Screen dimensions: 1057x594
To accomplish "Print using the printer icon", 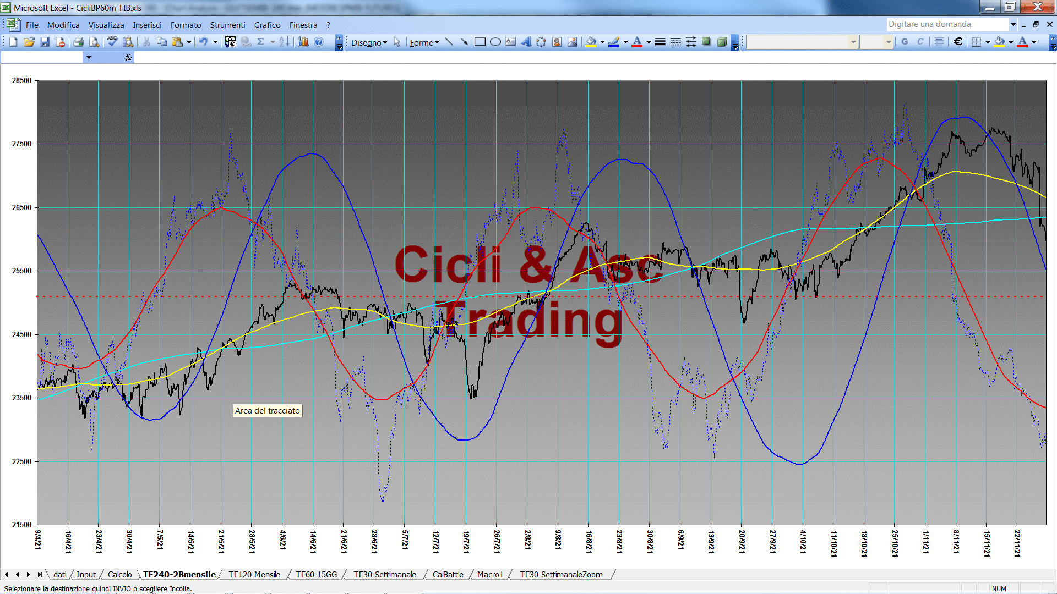I will tap(79, 42).
